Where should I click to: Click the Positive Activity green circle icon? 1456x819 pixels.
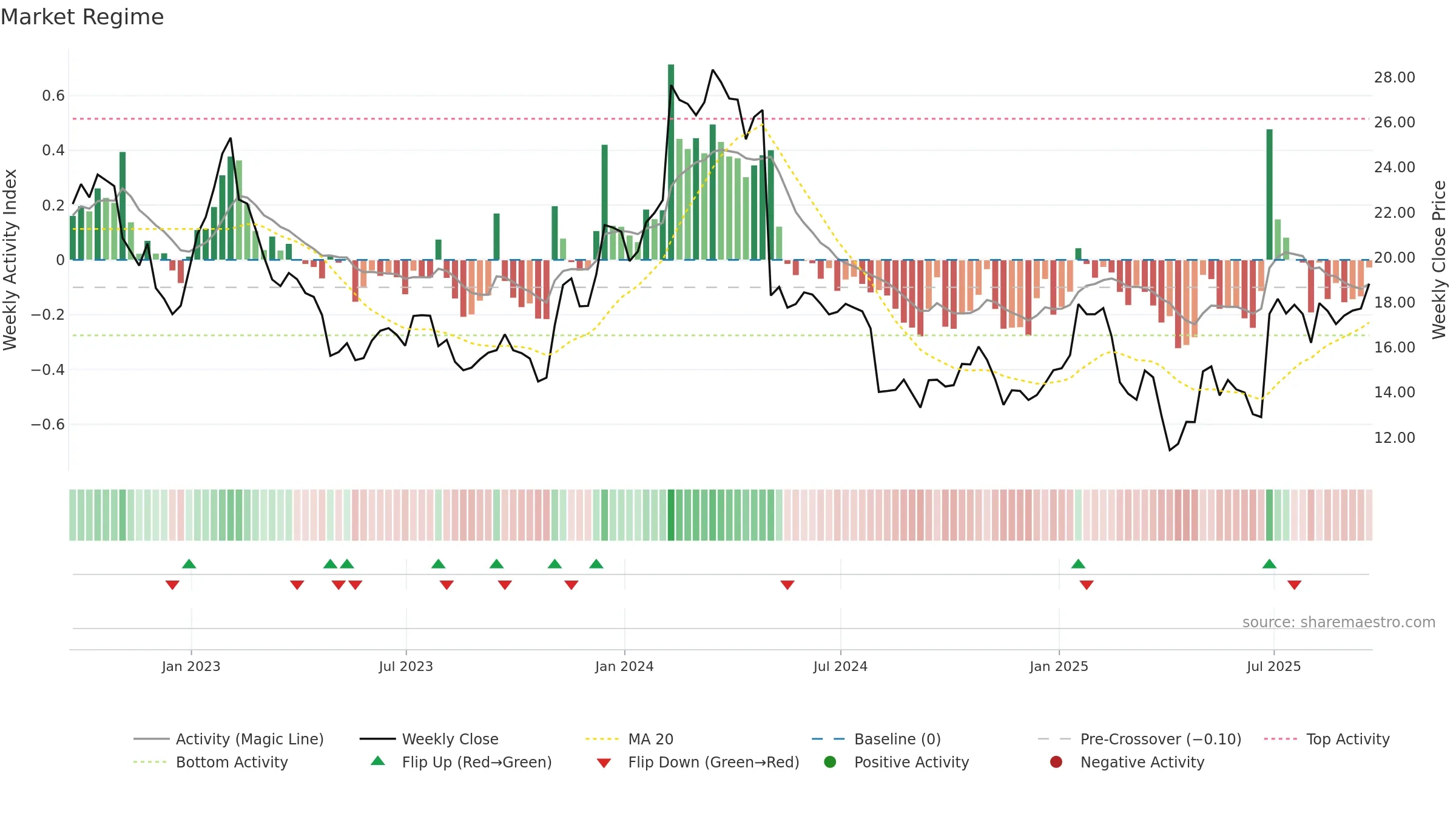coord(830,761)
